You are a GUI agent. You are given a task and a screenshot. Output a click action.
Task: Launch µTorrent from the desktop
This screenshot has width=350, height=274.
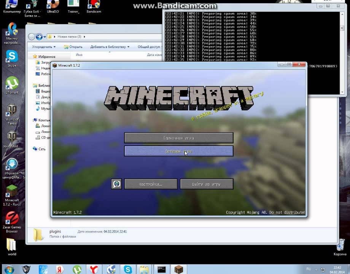click(12, 85)
